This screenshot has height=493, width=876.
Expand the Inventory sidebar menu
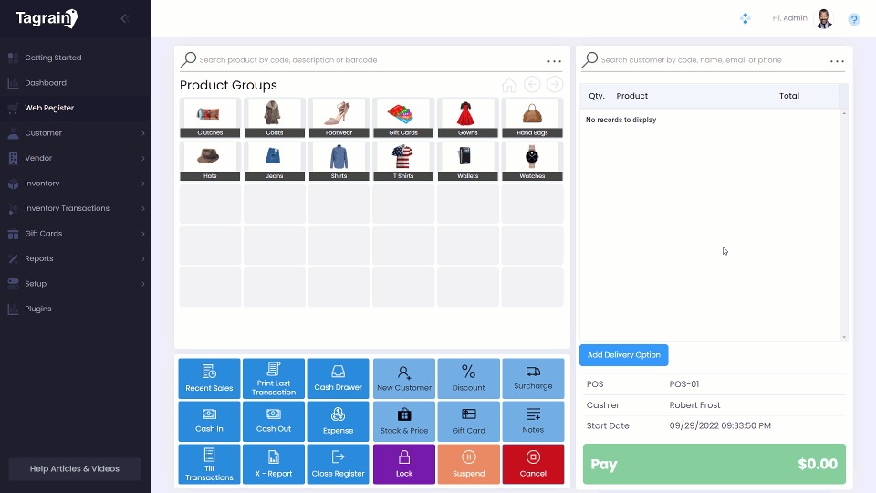(x=75, y=184)
